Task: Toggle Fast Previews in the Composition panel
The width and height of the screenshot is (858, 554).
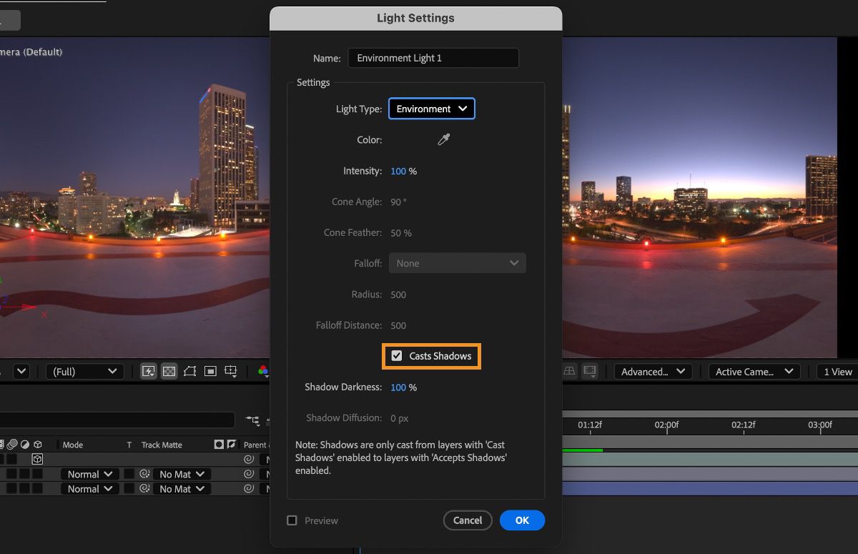Action: (x=148, y=371)
